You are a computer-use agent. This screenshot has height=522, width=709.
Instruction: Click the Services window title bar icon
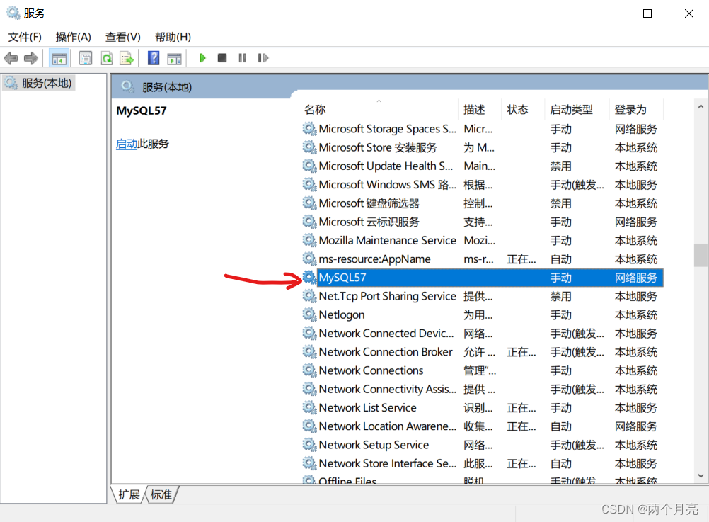tap(13, 13)
